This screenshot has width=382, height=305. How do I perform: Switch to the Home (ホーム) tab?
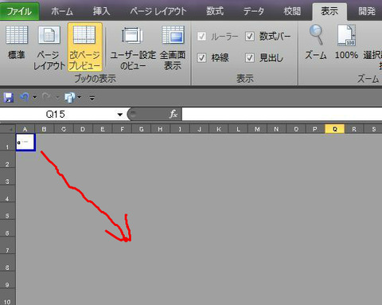(x=62, y=11)
